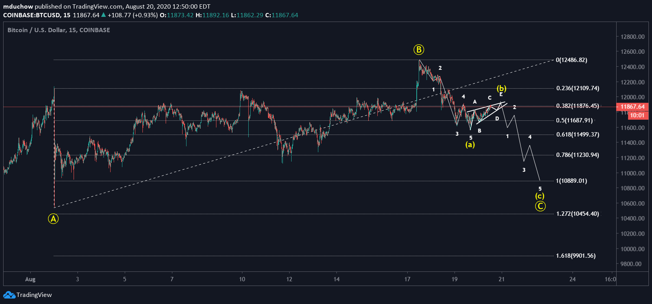Click date 7 on time axis
The height and width of the screenshot is (304, 652).
click(172, 279)
